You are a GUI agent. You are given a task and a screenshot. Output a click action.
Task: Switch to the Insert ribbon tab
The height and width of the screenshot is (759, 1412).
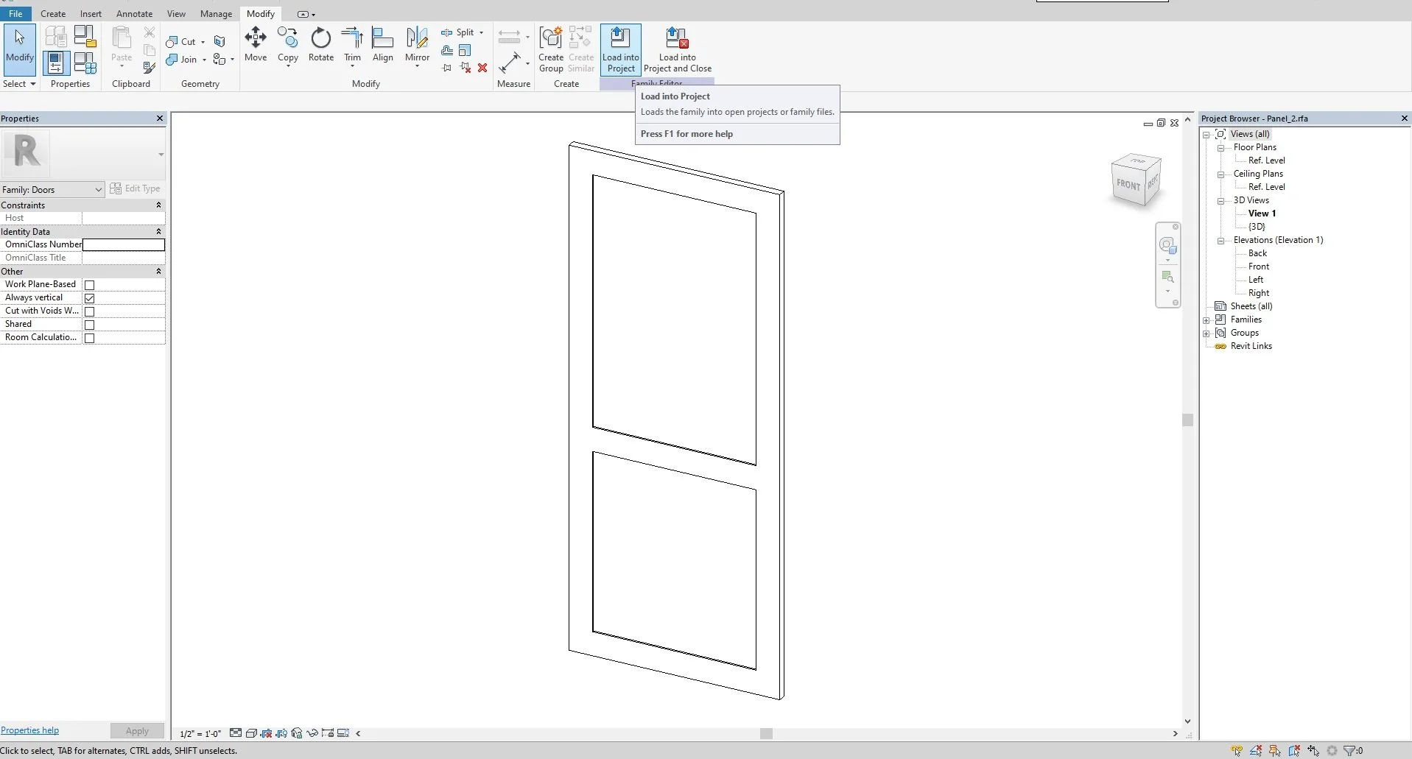91,13
